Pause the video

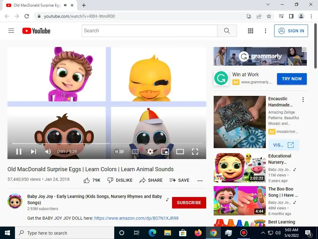(19, 152)
